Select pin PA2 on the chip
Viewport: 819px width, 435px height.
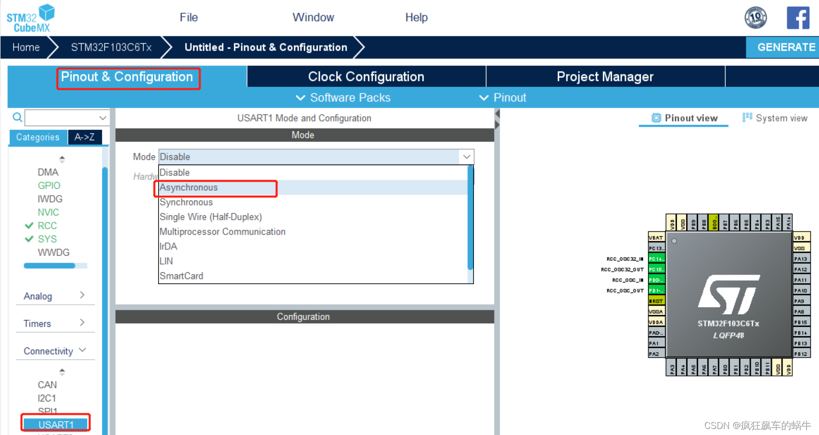pyautogui.click(x=656, y=354)
